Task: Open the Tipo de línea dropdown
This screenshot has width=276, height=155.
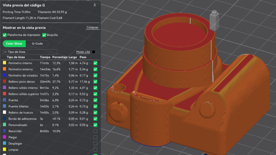Action: (30, 52)
